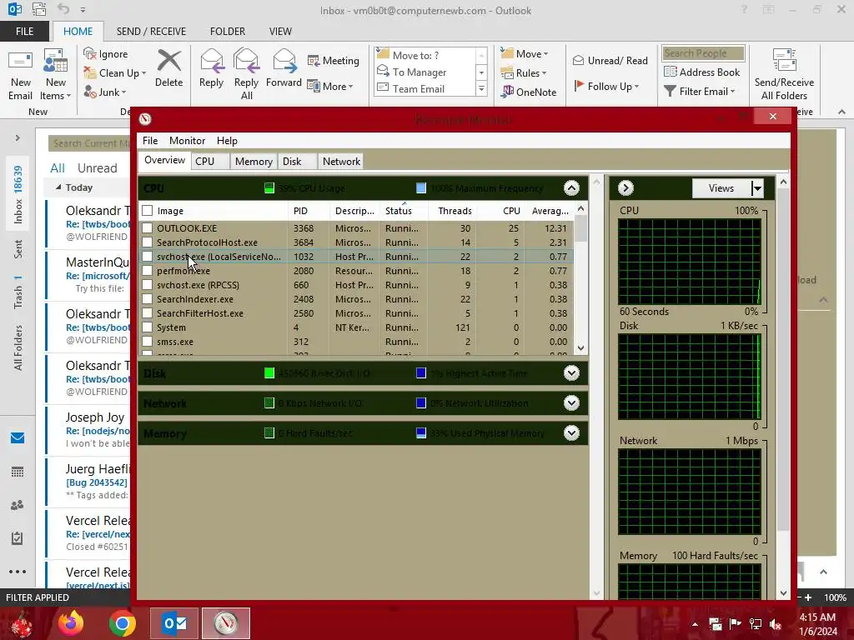Viewport: 854px width, 640px height.
Task: Open Resource Monitor Help menu
Action: point(227,140)
